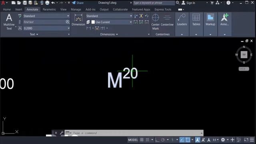This screenshot has width=256, height=144.
Task: Click the command line customize wrench icon
Action: (62, 133)
